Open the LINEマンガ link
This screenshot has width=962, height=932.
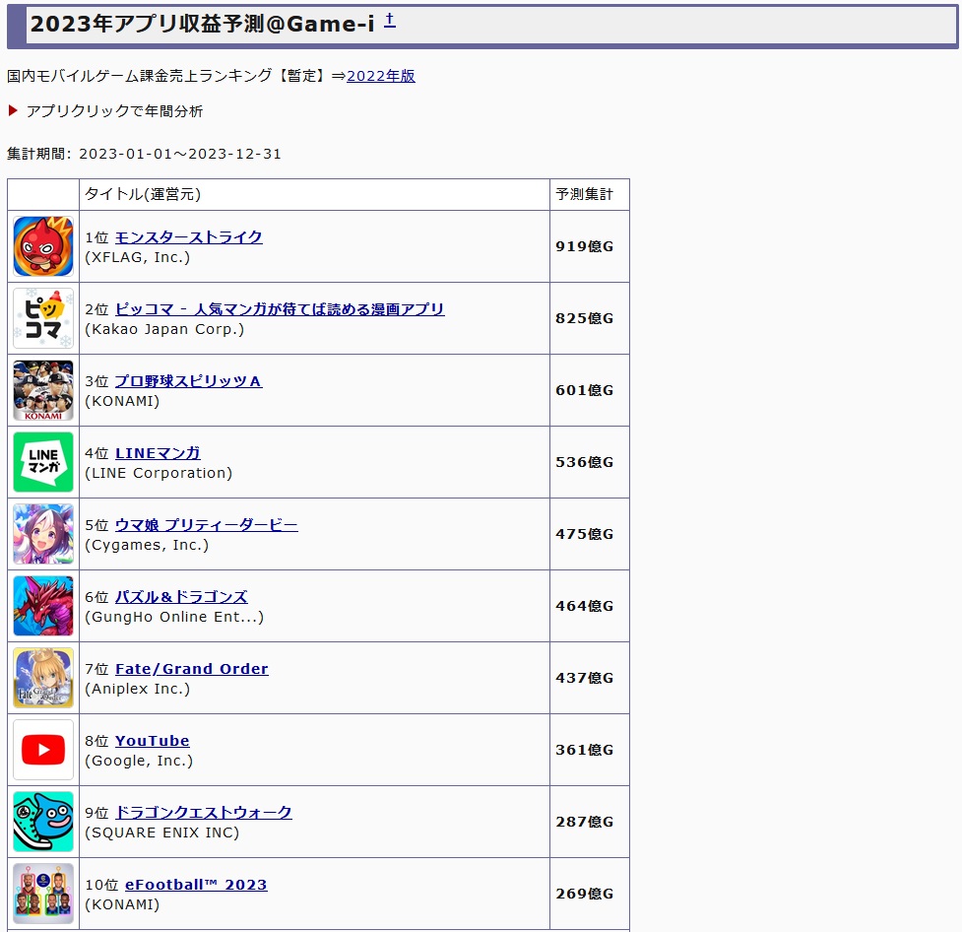[x=158, y=452]
